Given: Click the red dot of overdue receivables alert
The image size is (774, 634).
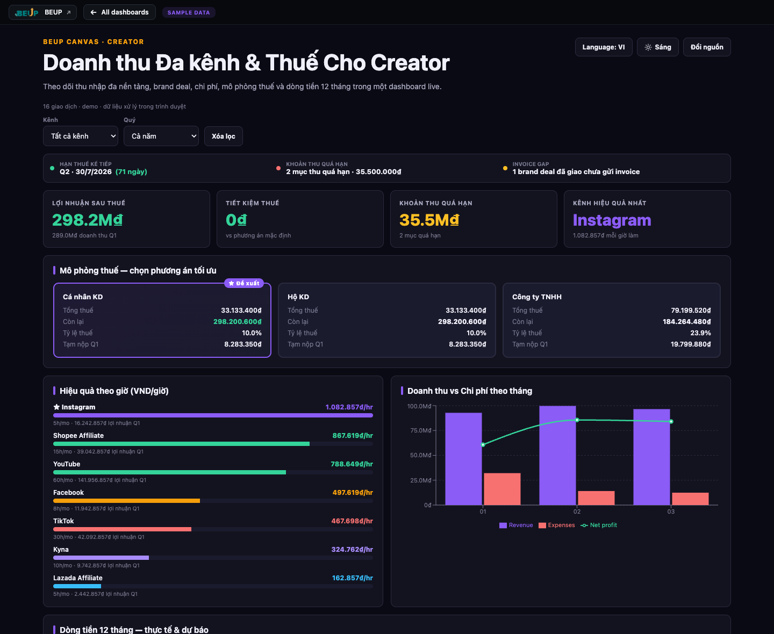Looking at the screenshot, I should (278, 168).
